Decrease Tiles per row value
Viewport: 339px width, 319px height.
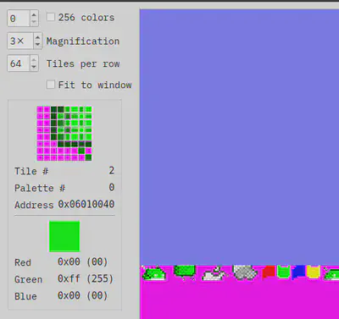34,67
